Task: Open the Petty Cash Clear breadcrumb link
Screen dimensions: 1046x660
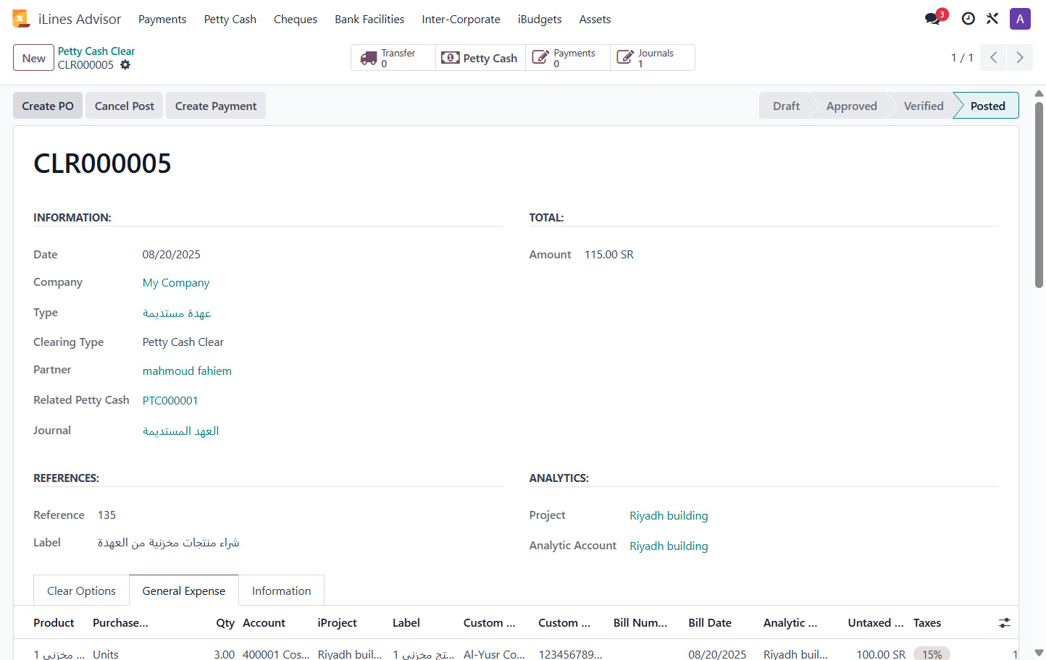Action: pyautogui.click(x=96, y=51)
